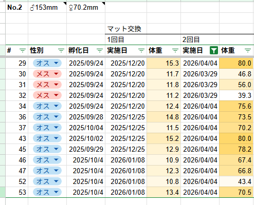The image size is (254, 205).
Task: Open filter for # column
Action: (23, 50)
